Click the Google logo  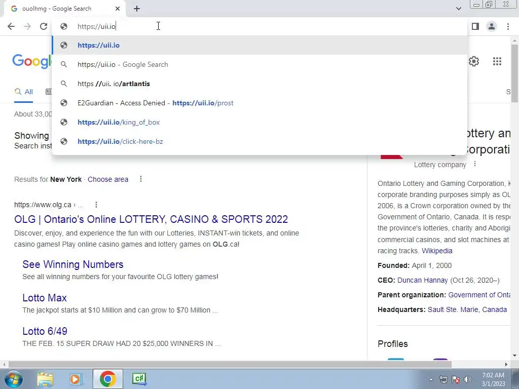[32, 61]
